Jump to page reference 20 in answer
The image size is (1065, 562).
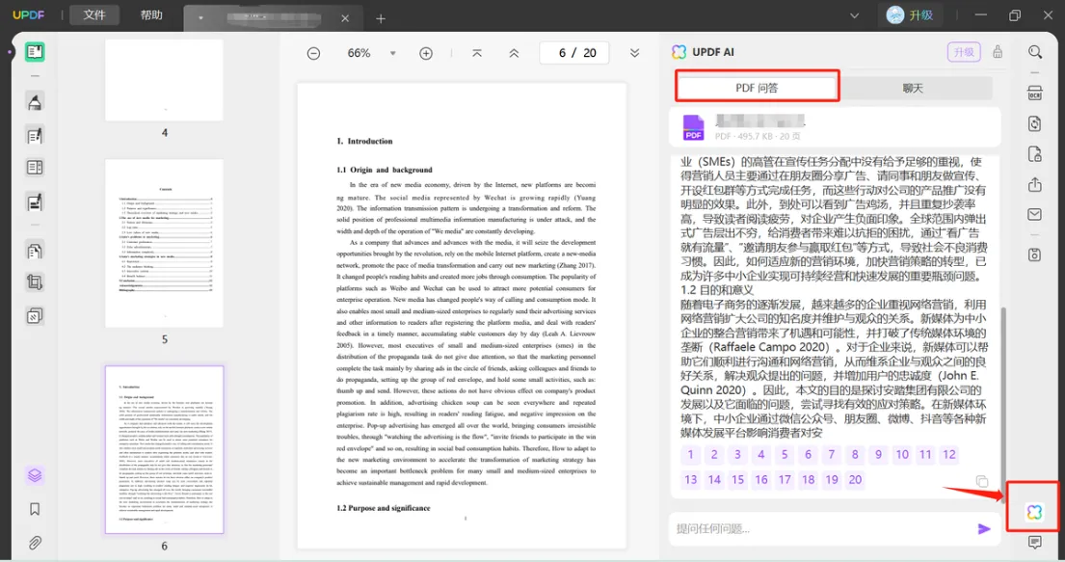(855, 480)
